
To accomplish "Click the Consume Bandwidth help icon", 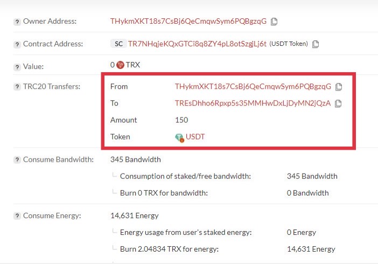I will tap(17, 160).
